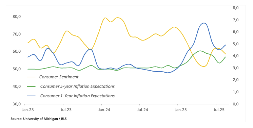Click the 0,0 right axis label

click(235, 104)
